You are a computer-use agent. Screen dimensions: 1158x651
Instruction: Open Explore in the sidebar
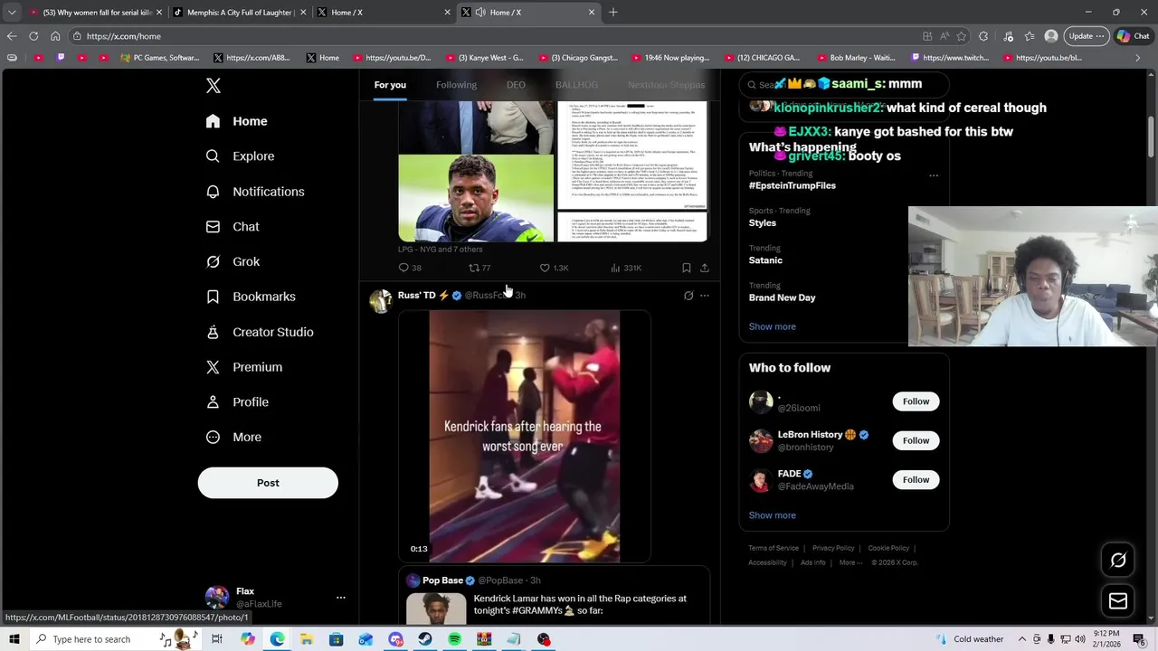(x=241, y=156)
